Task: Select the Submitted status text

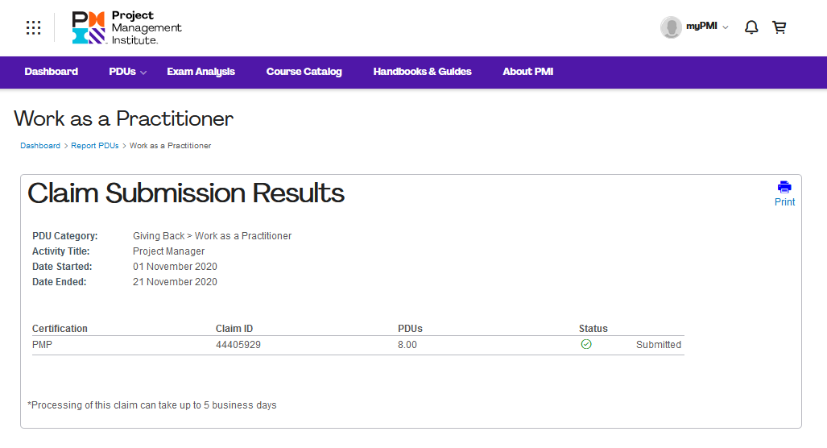Action: coord(659,345)
